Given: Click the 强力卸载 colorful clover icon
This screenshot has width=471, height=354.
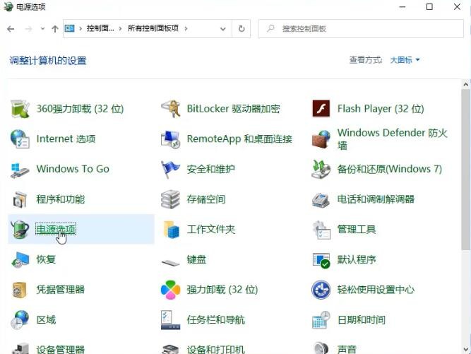Looking at the screenshot, I should coord(170,290).
